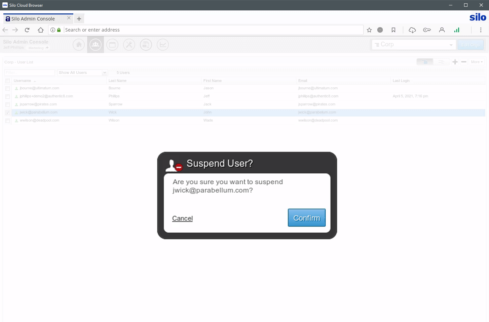Bookmark page with star icon
Image resolution: width=489 pixels, height=322 pixels.
[x=369, y=30]
